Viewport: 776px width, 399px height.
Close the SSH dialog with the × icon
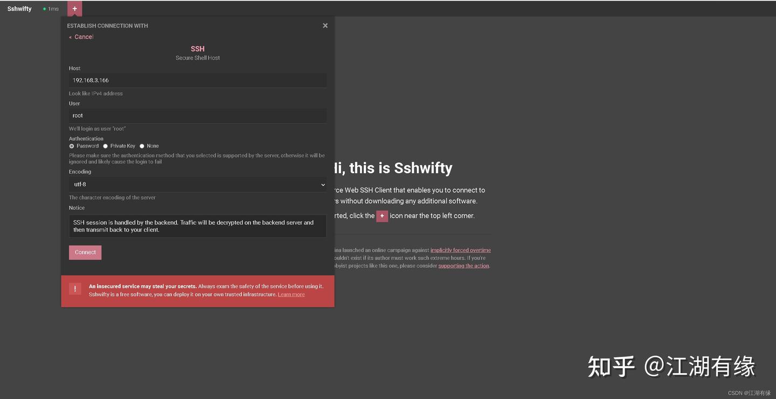pyautogui.click(x=325, y=25)
